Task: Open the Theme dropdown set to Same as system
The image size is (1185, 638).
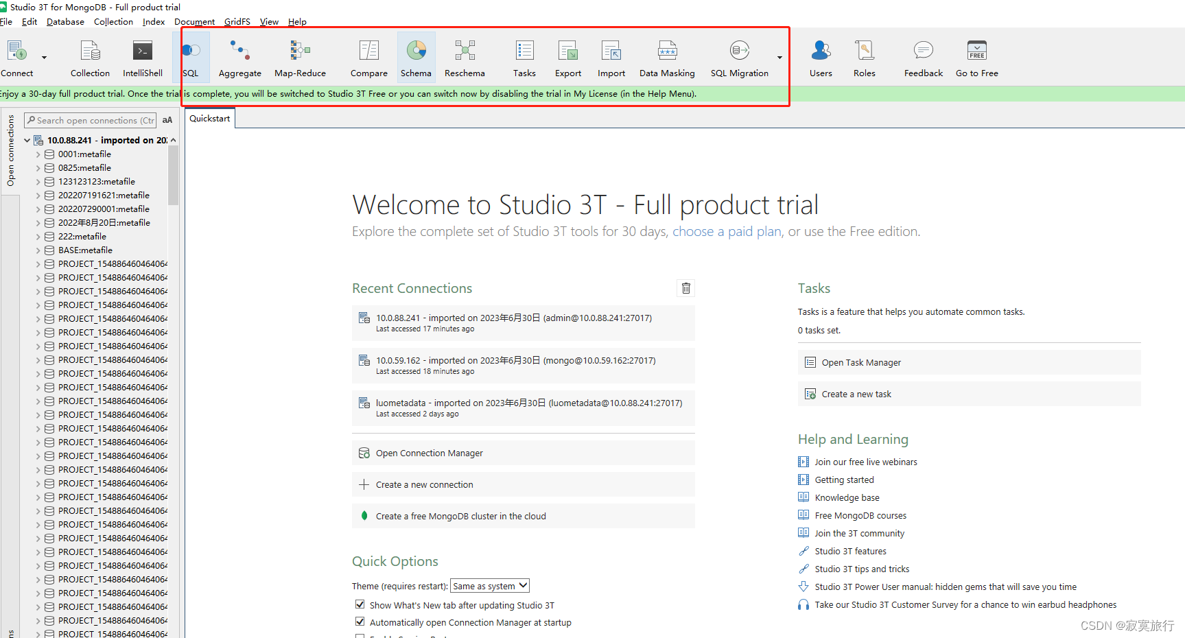Action: point(490,586)
